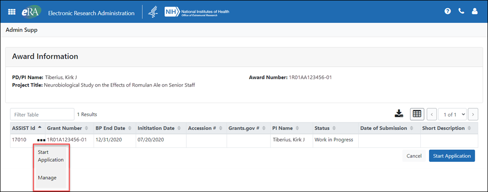
Task: Sort by PI Name column
Action: [x=292, y=128]
